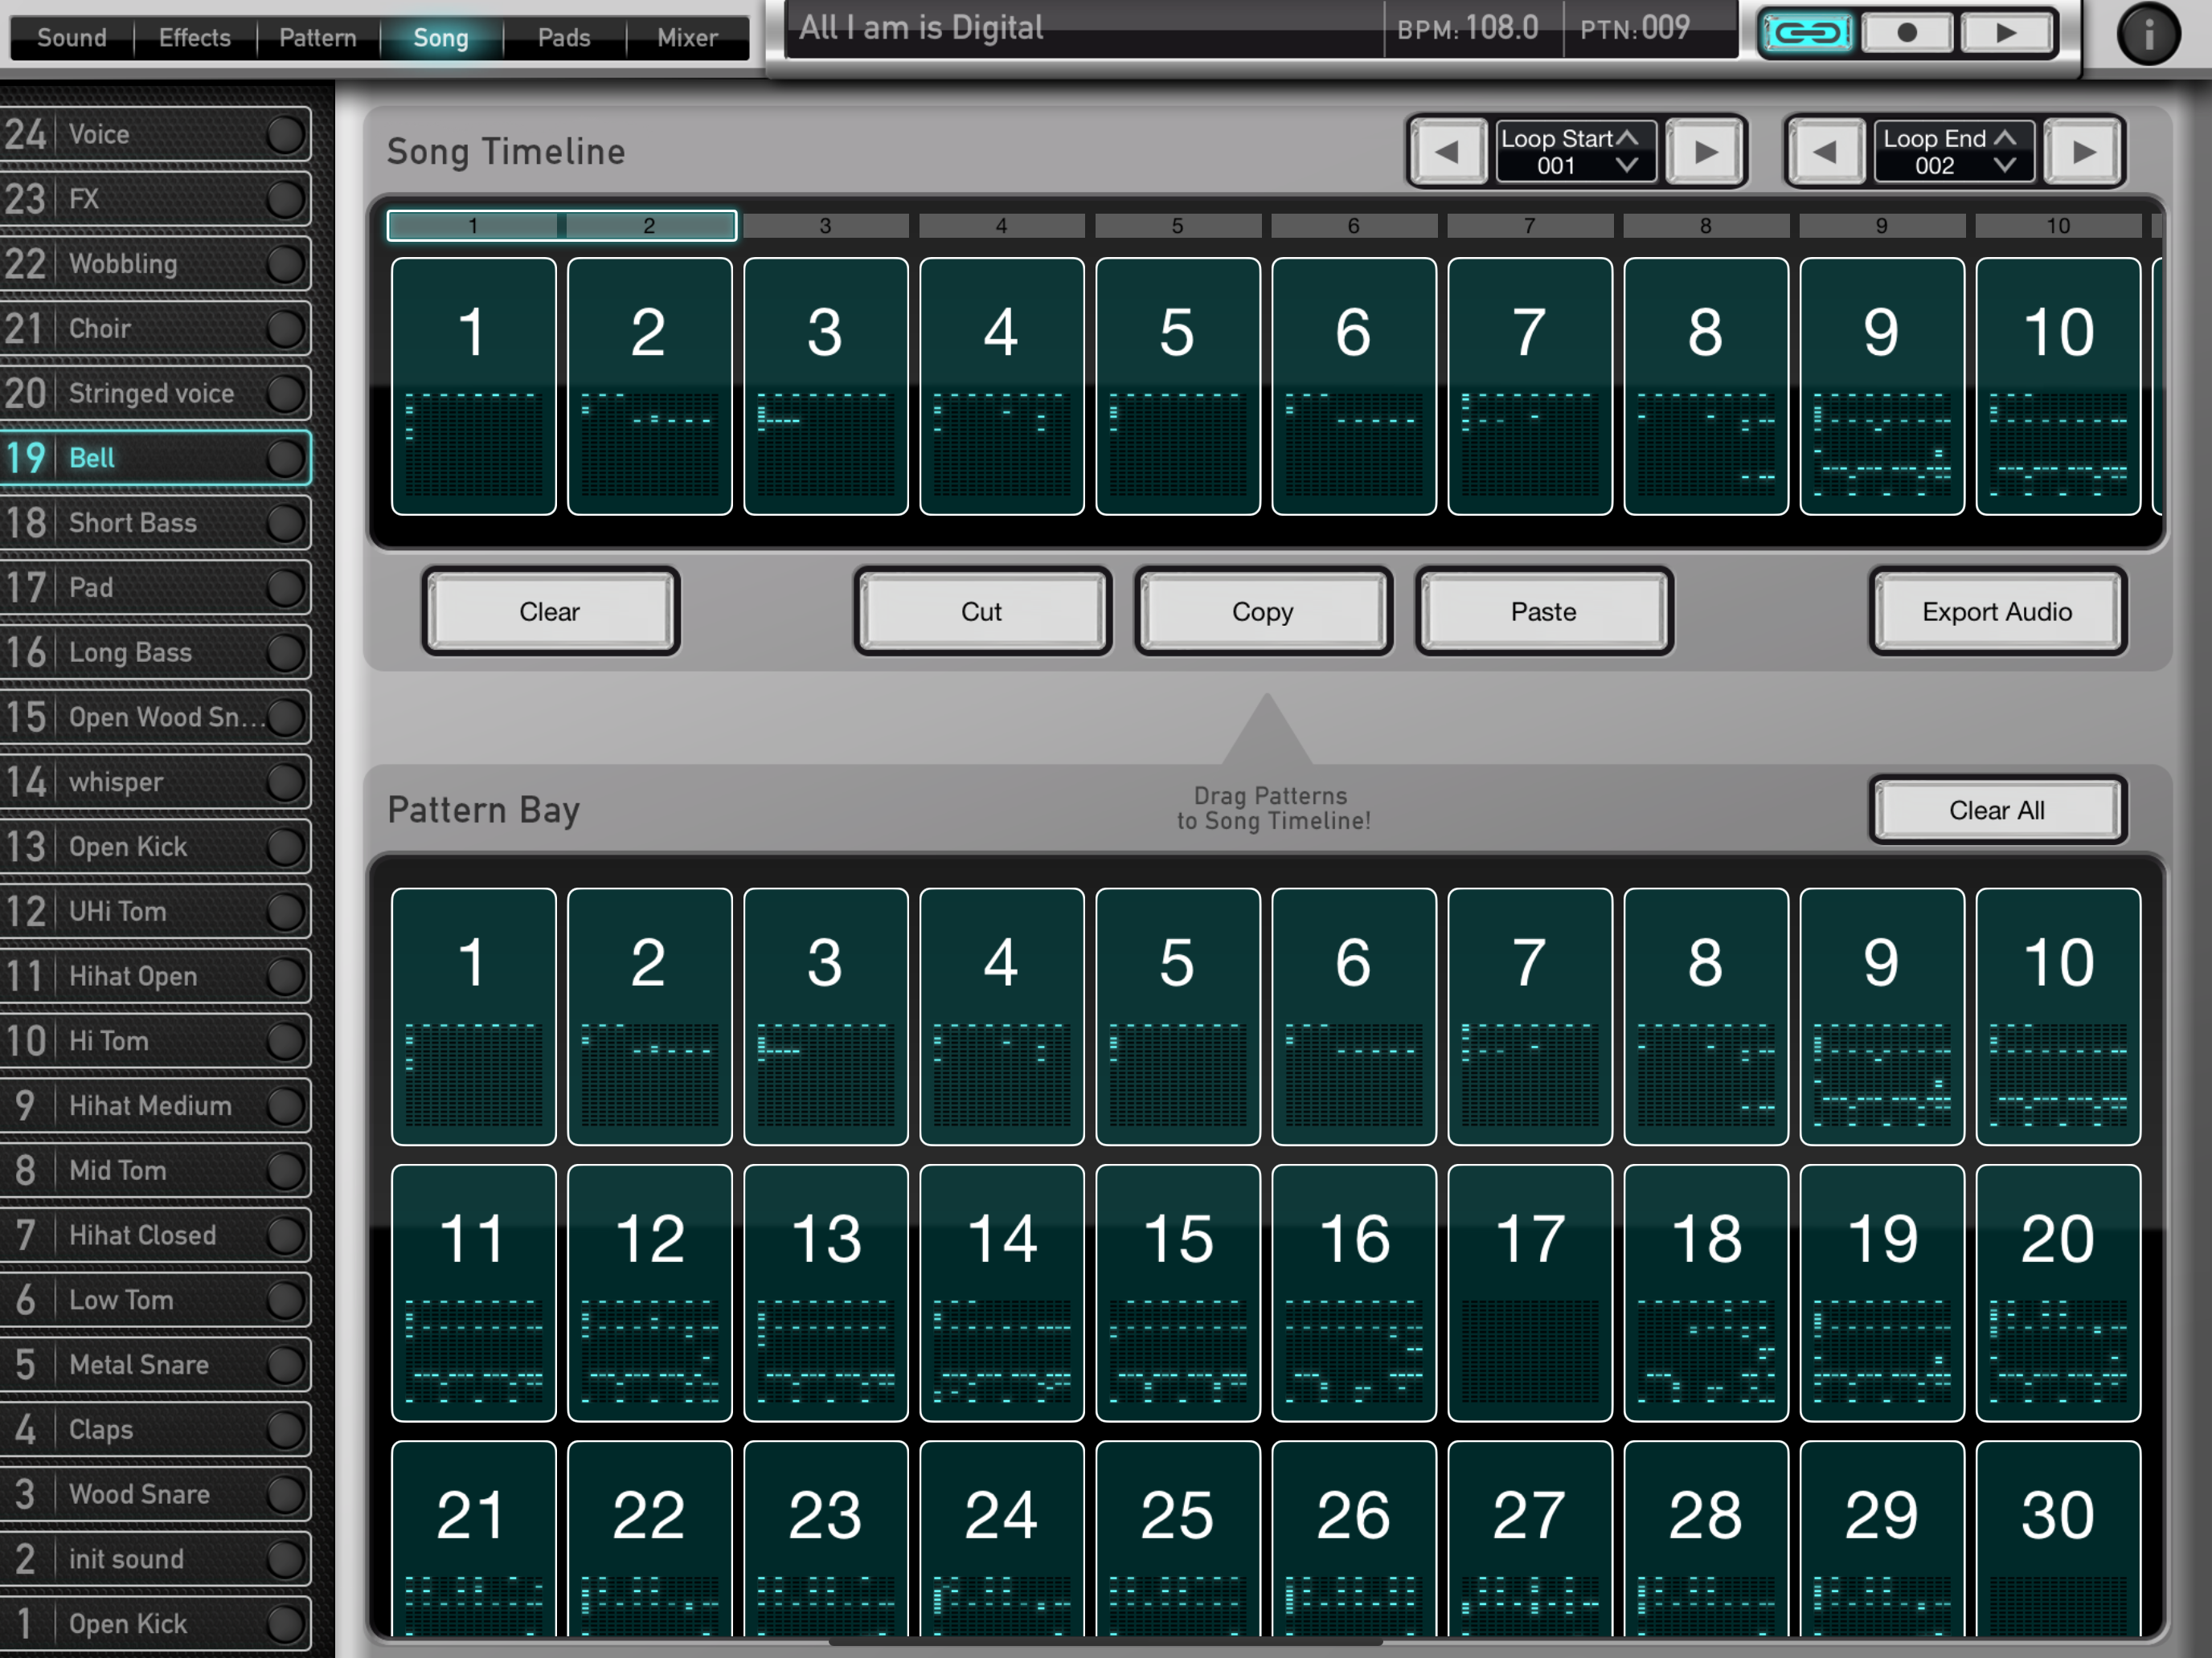The image size is (2212, 1658).
Task: Click the BPM 108.0 tempo control
Action: point(1468,28)
